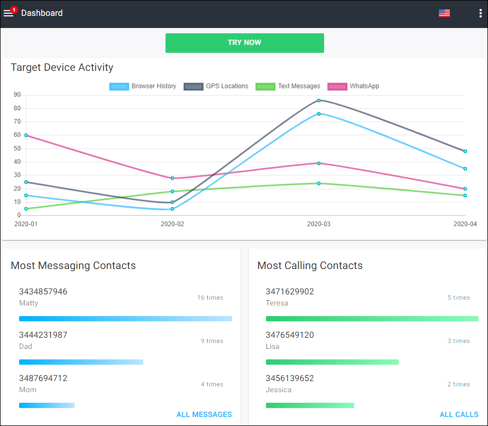The width and height of the screenshot is (488, 426).
Task: Click the Dashboard title in header
Action: click(42, 13)
